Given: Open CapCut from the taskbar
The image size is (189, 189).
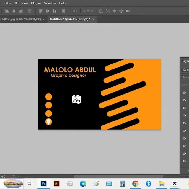Looking at the screenshot, I should 175,184.
